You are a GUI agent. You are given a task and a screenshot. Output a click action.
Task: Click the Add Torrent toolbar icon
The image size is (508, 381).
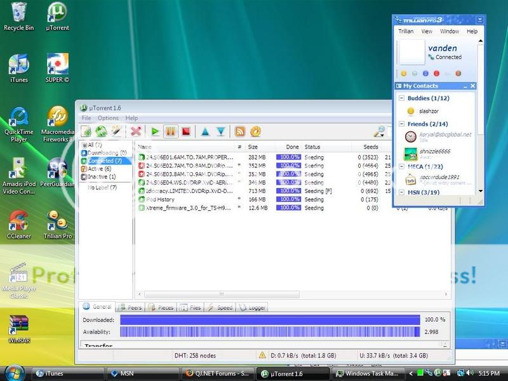click(x=86, y=131)
